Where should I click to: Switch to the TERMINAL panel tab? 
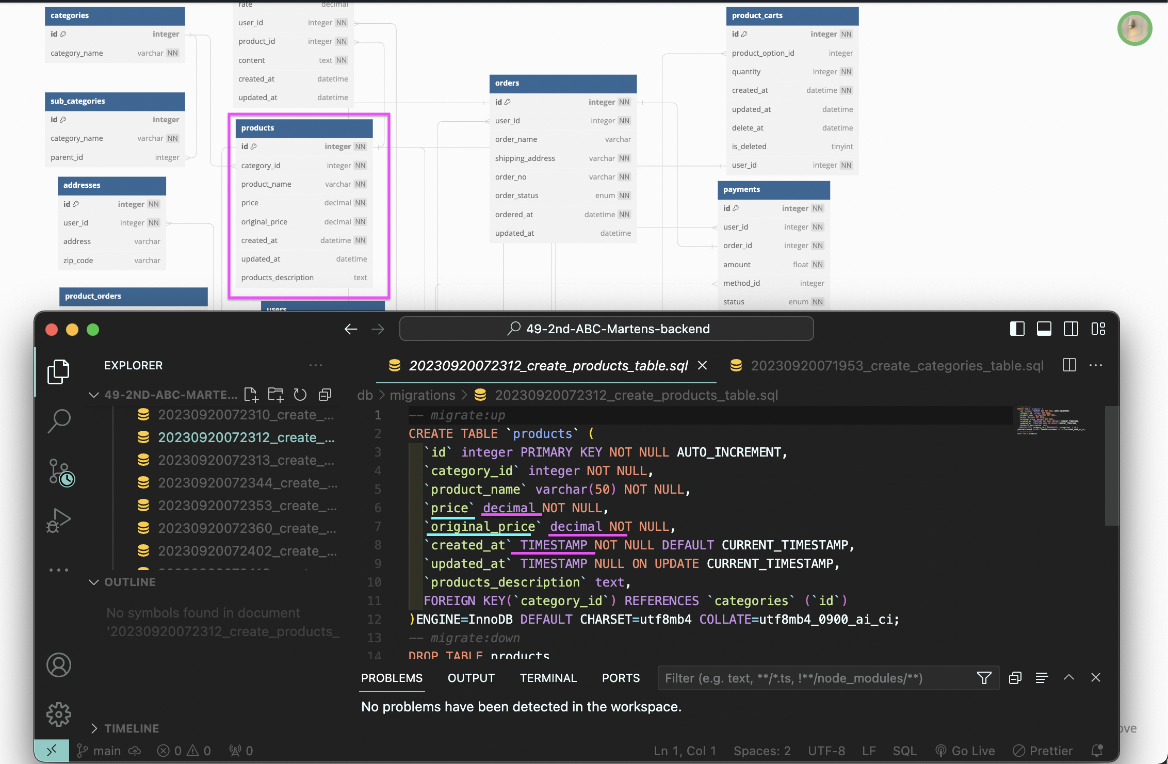pyautogui.click(x=548, y=678)
